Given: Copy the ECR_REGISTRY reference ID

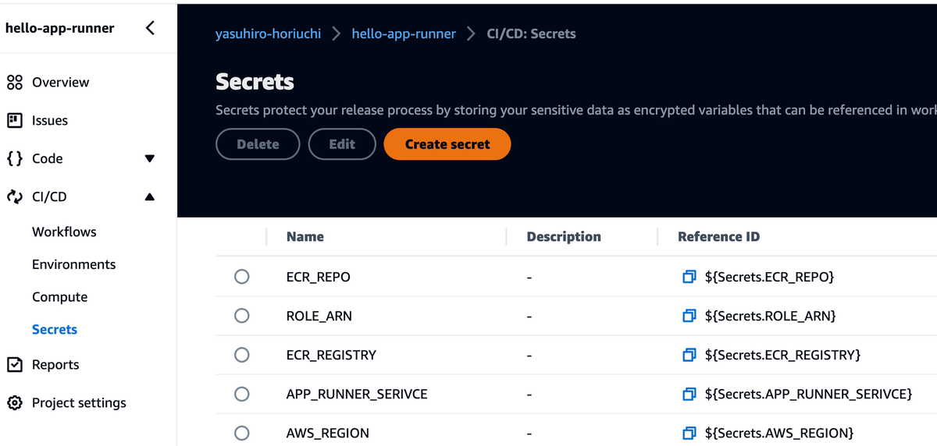Looking at the screenshot, I should coord(689,355).
